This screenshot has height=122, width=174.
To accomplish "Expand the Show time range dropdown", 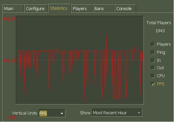I will [117, 113].
